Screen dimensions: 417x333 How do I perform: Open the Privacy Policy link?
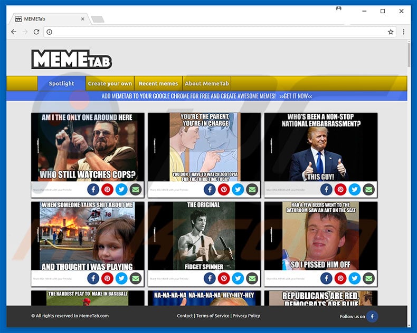coord(247,316)
